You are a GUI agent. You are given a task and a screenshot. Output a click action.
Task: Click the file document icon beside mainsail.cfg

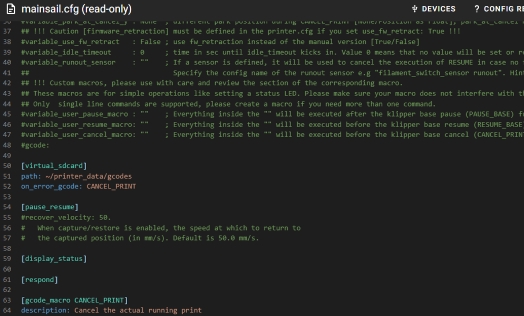tap(11, 9)
